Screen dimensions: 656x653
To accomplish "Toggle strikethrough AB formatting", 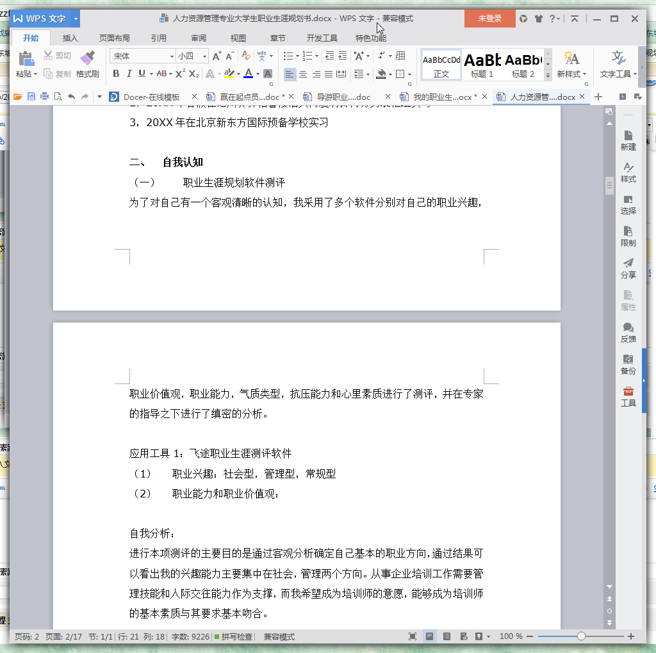I will click(x=161, y=74).
